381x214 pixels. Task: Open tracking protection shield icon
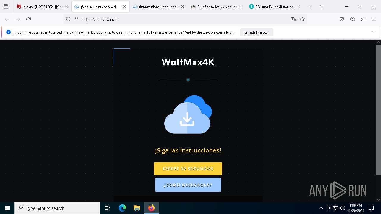[x=68, y=19]
